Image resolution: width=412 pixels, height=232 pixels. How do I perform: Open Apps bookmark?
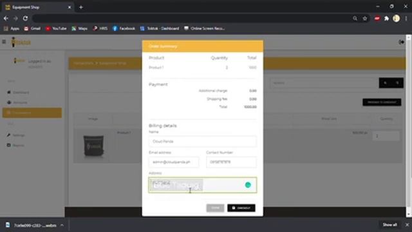pos(12,28)
